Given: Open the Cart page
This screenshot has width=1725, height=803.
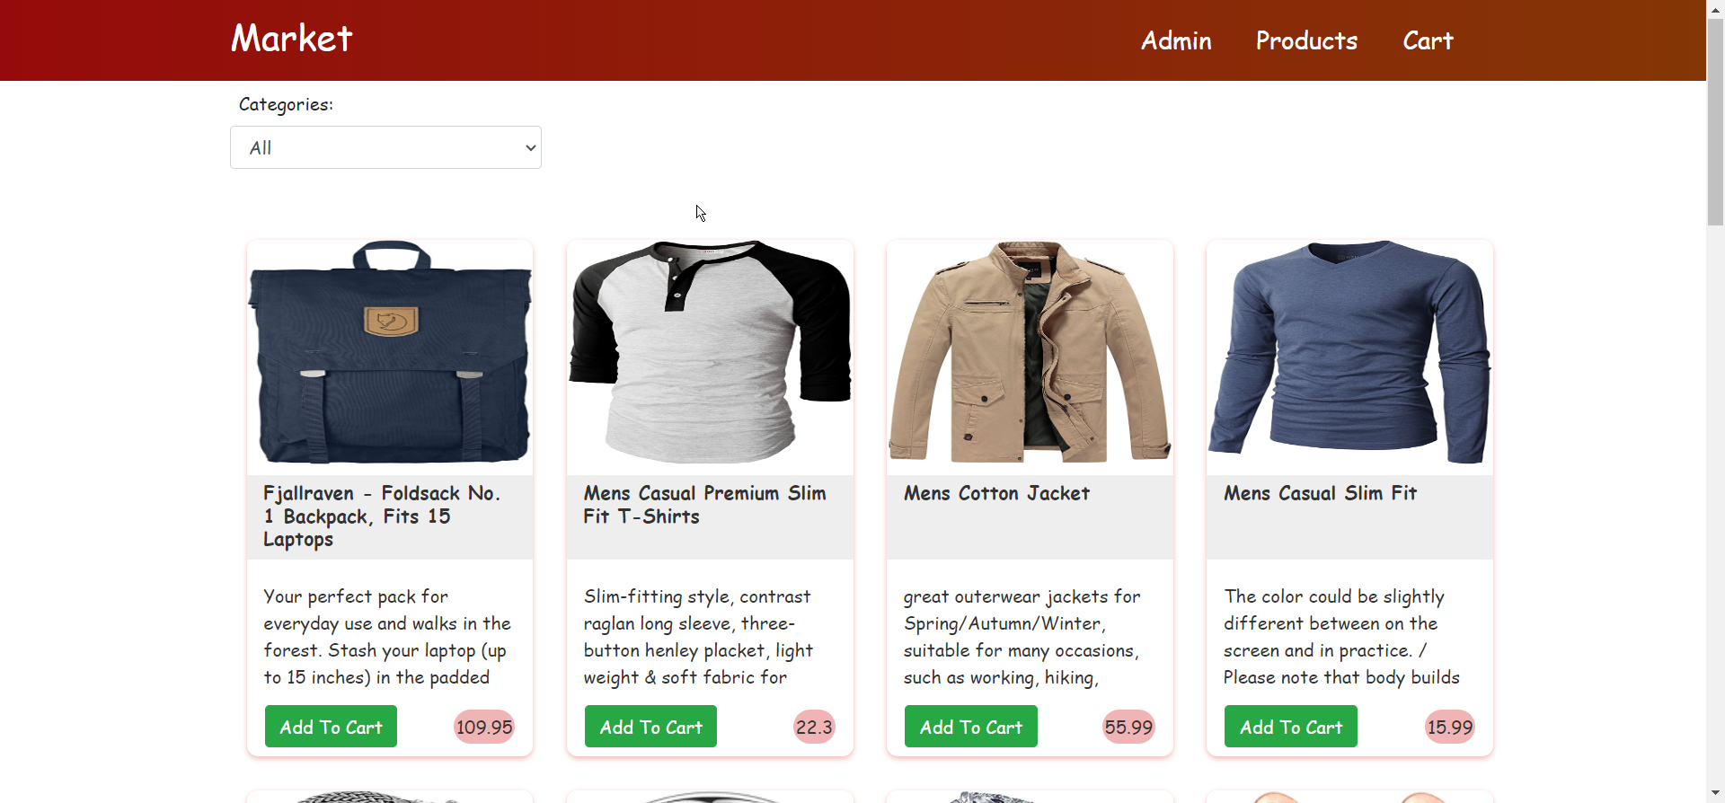Looking at the screenshot, I should (x=1428, y=41).
